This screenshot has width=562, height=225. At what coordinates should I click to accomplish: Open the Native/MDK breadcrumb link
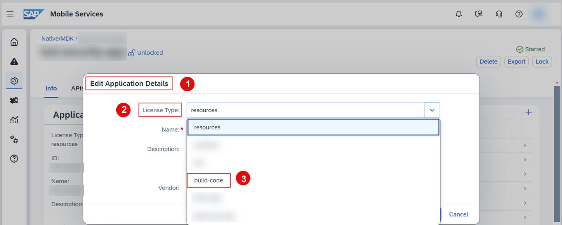[x=58, y=39]
